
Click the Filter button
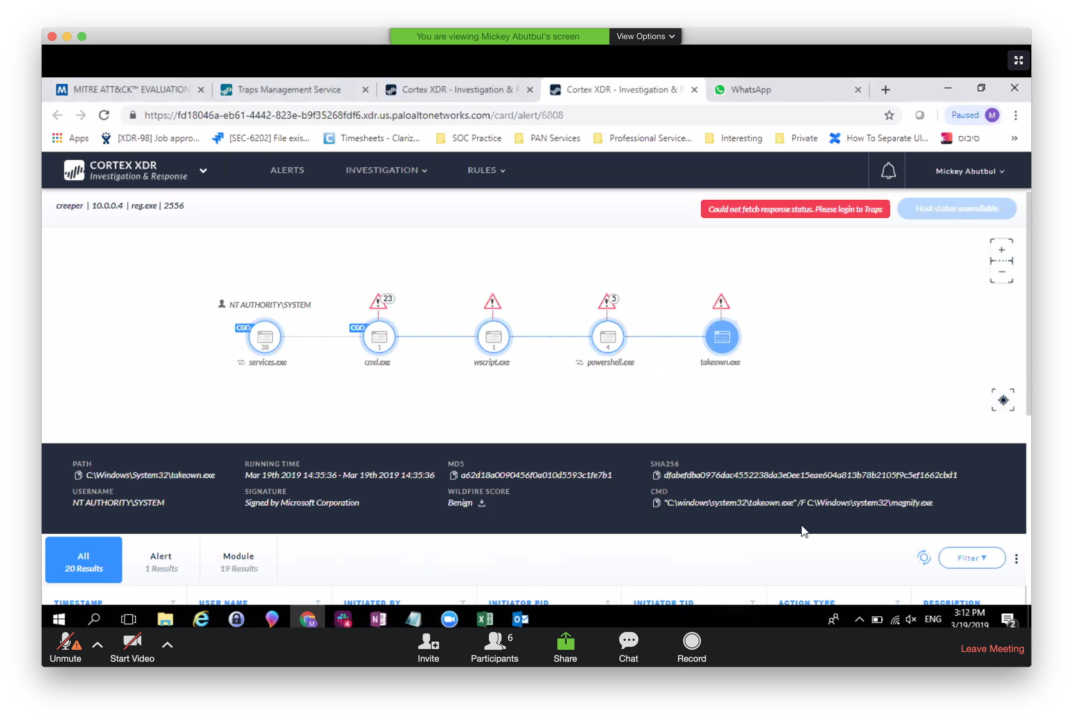[x=971, y=558]
